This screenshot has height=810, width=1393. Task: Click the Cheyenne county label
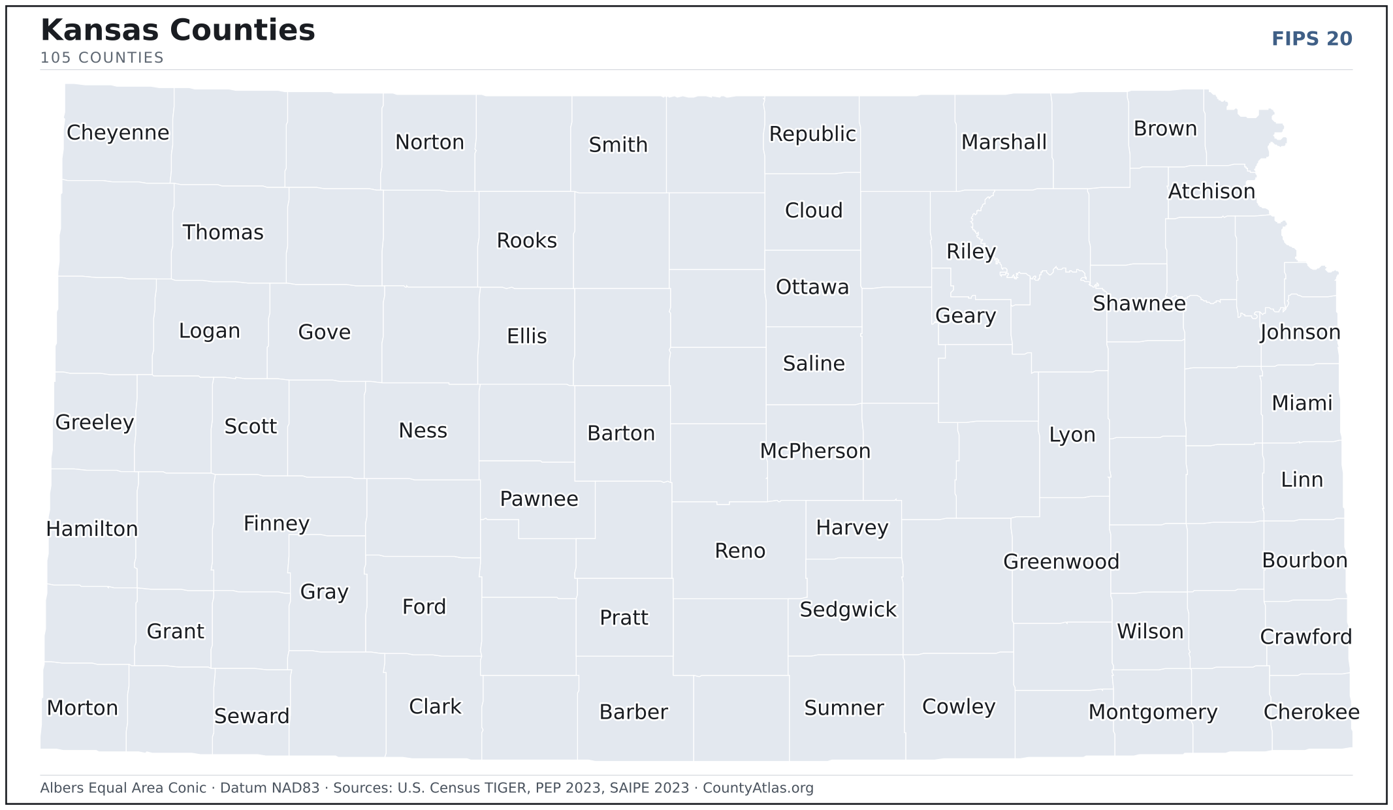point(118,132)
